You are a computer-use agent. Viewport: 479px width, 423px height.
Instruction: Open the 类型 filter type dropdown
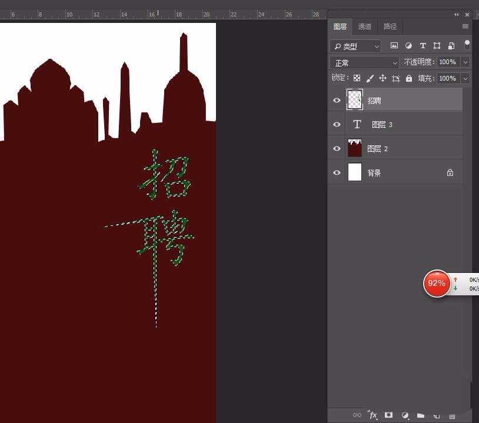click(x=356, y=46)
